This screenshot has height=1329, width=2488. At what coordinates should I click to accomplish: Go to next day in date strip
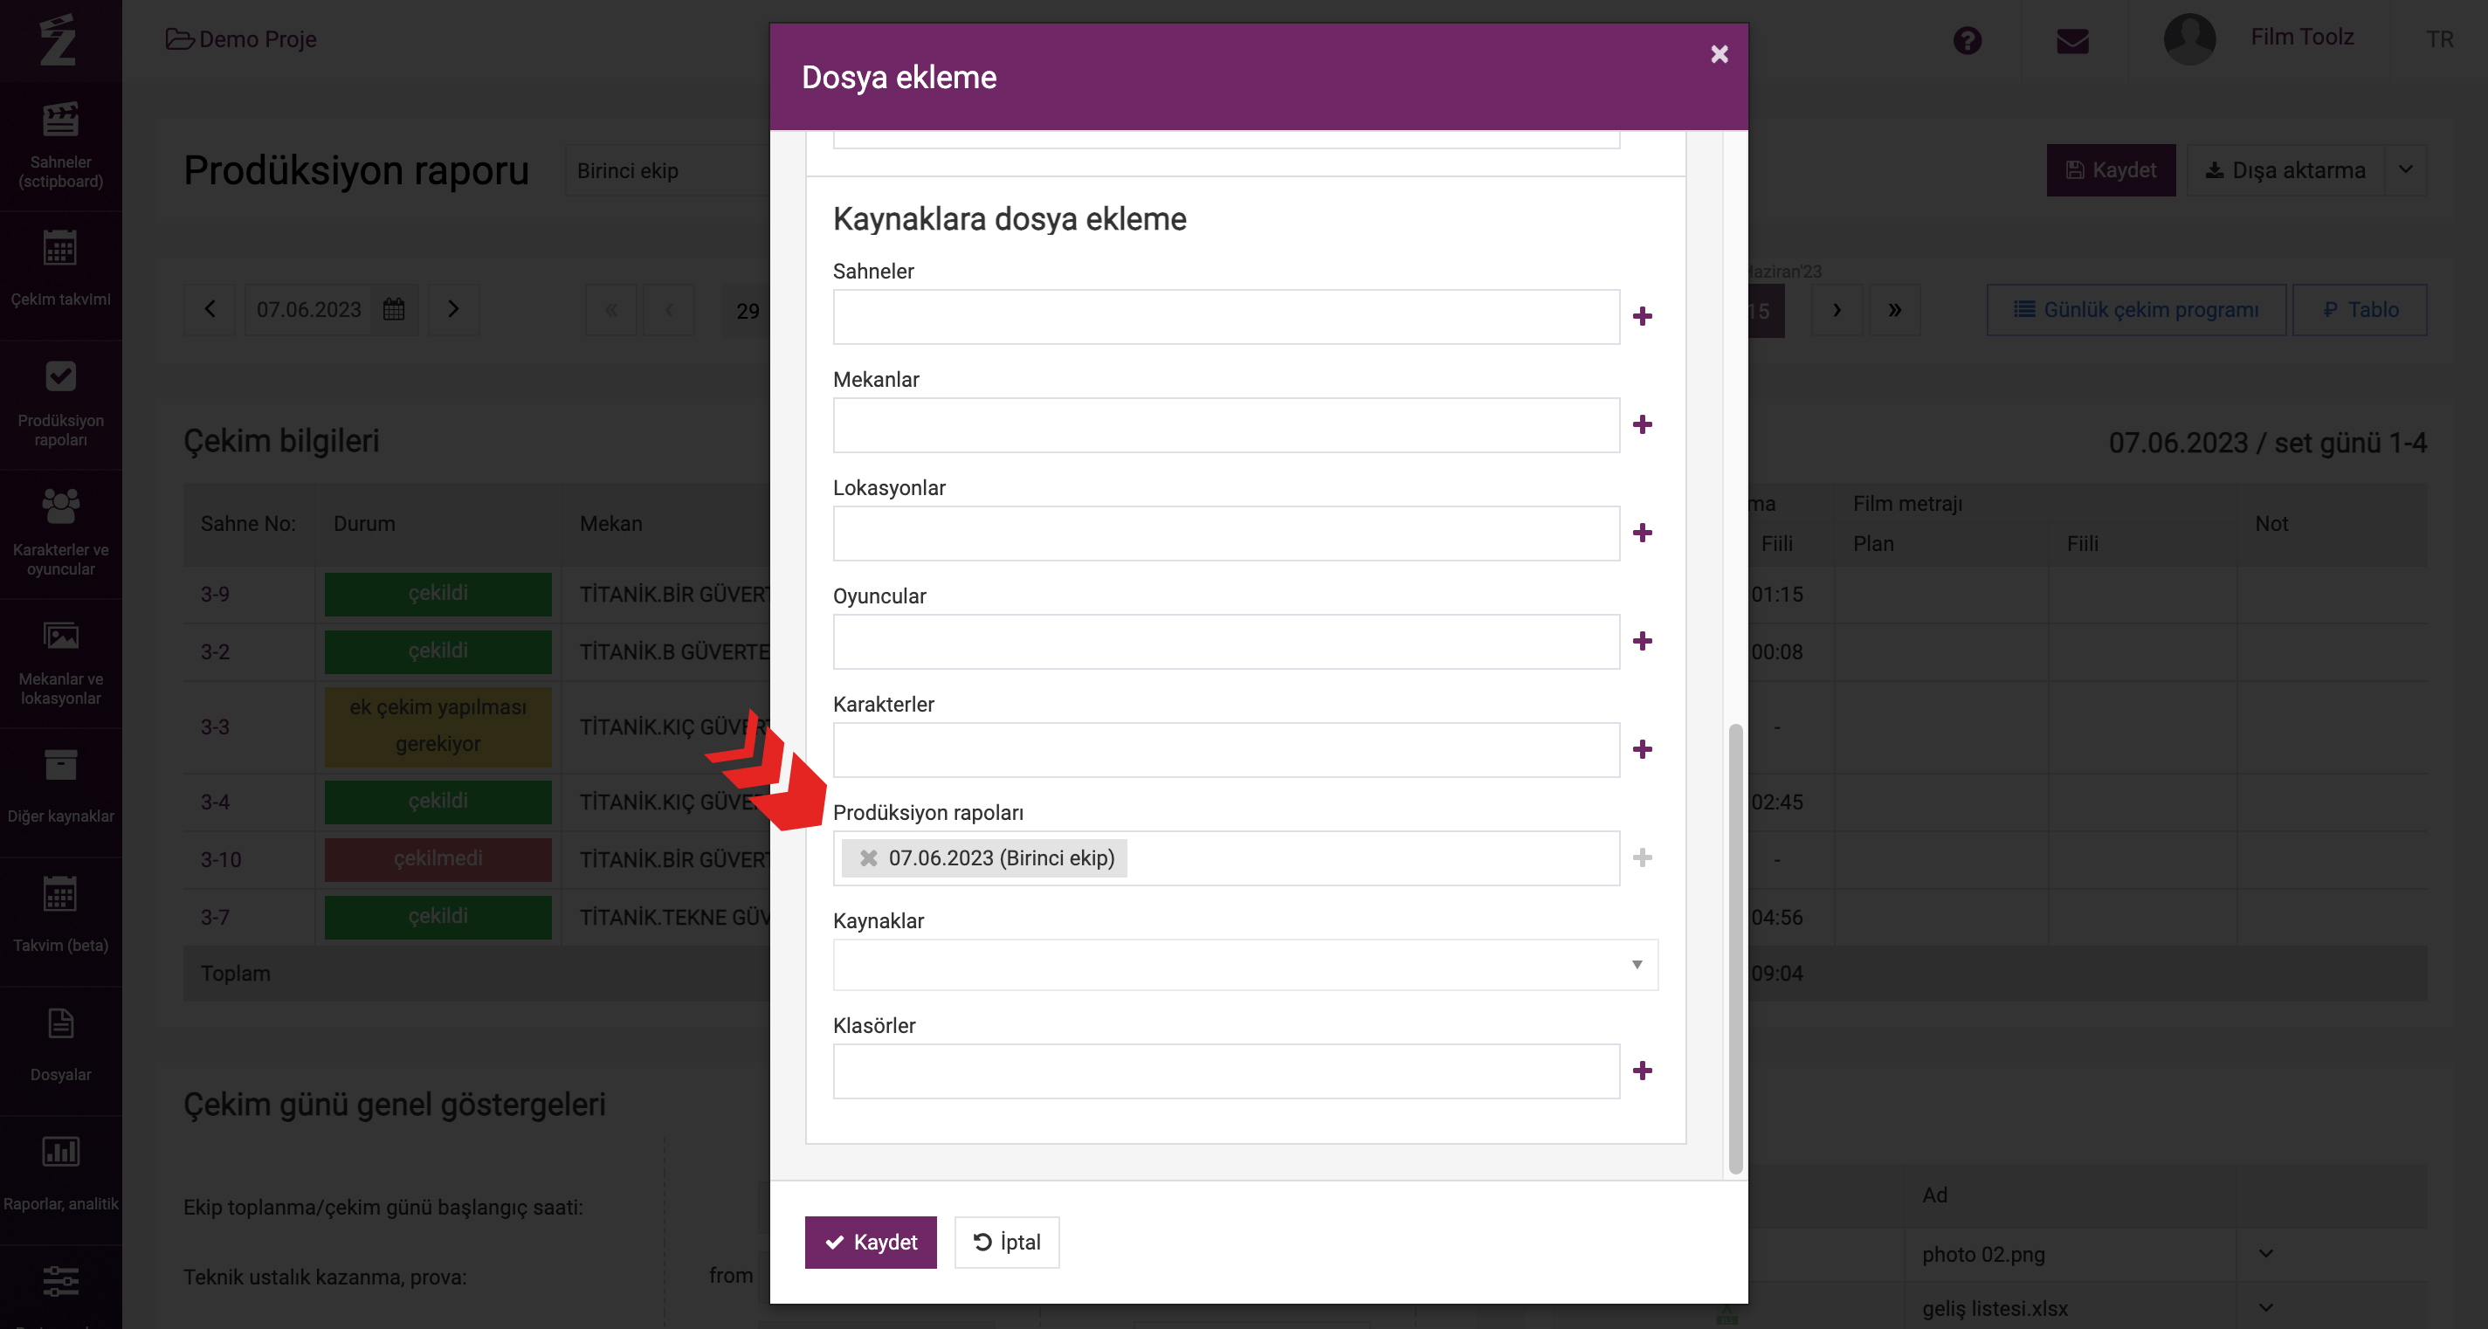[x=1836, y=310]
